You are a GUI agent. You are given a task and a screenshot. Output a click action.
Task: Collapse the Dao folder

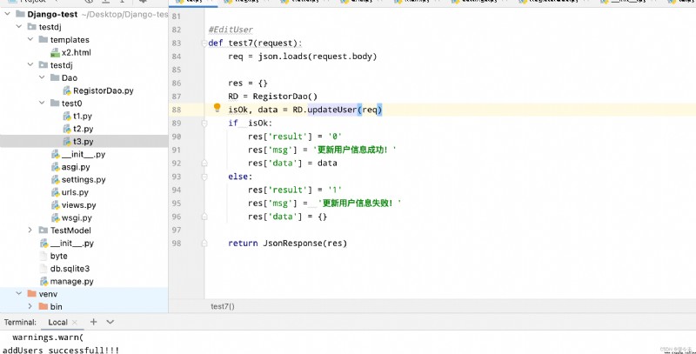click(42, 78)
